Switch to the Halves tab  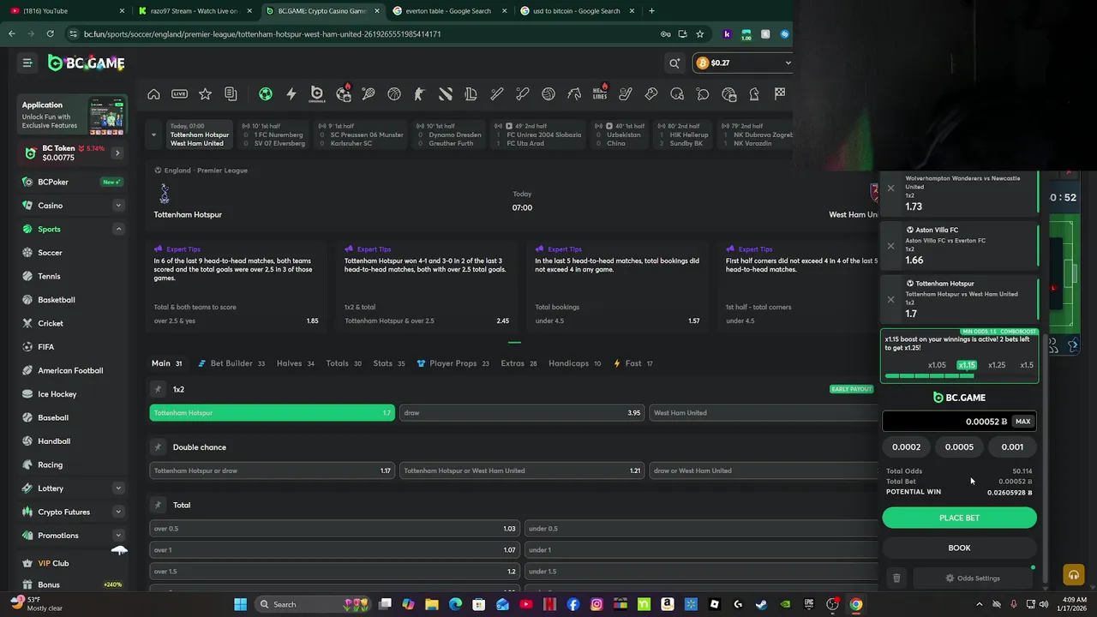coord(296,363)
